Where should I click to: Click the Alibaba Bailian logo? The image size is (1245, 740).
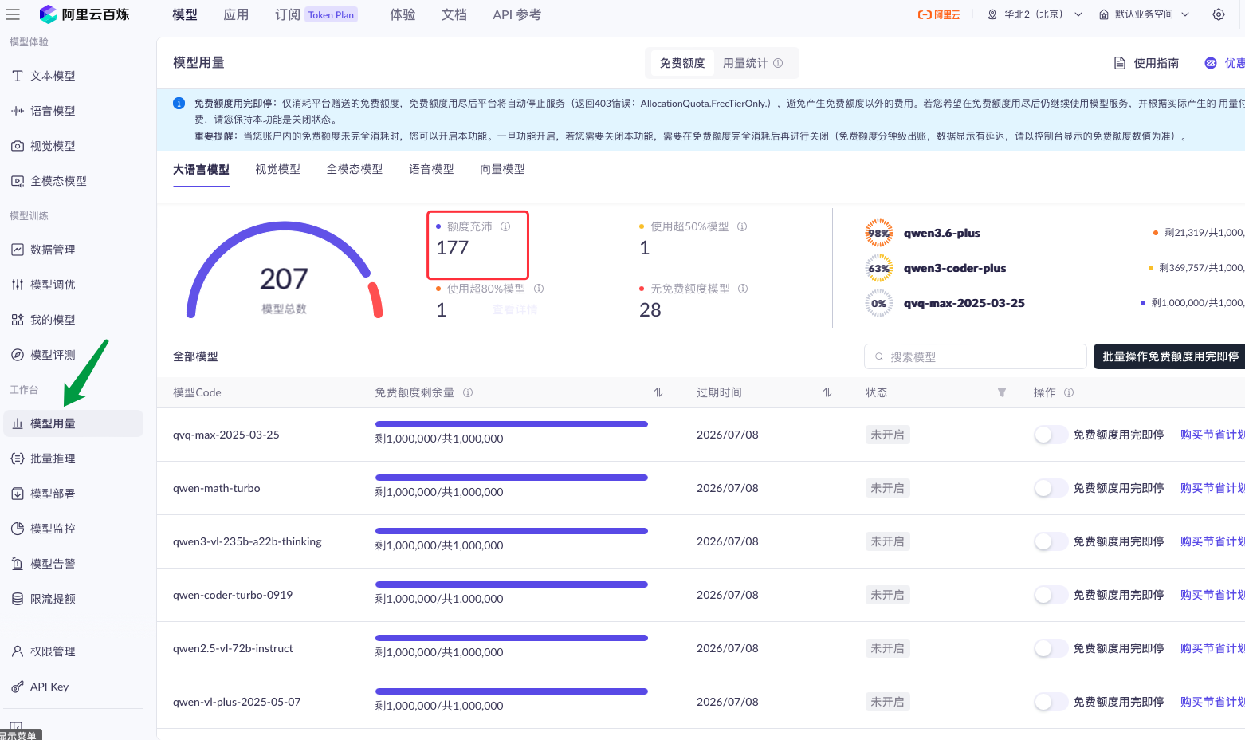pyautogui.click(x=84, y=14)
